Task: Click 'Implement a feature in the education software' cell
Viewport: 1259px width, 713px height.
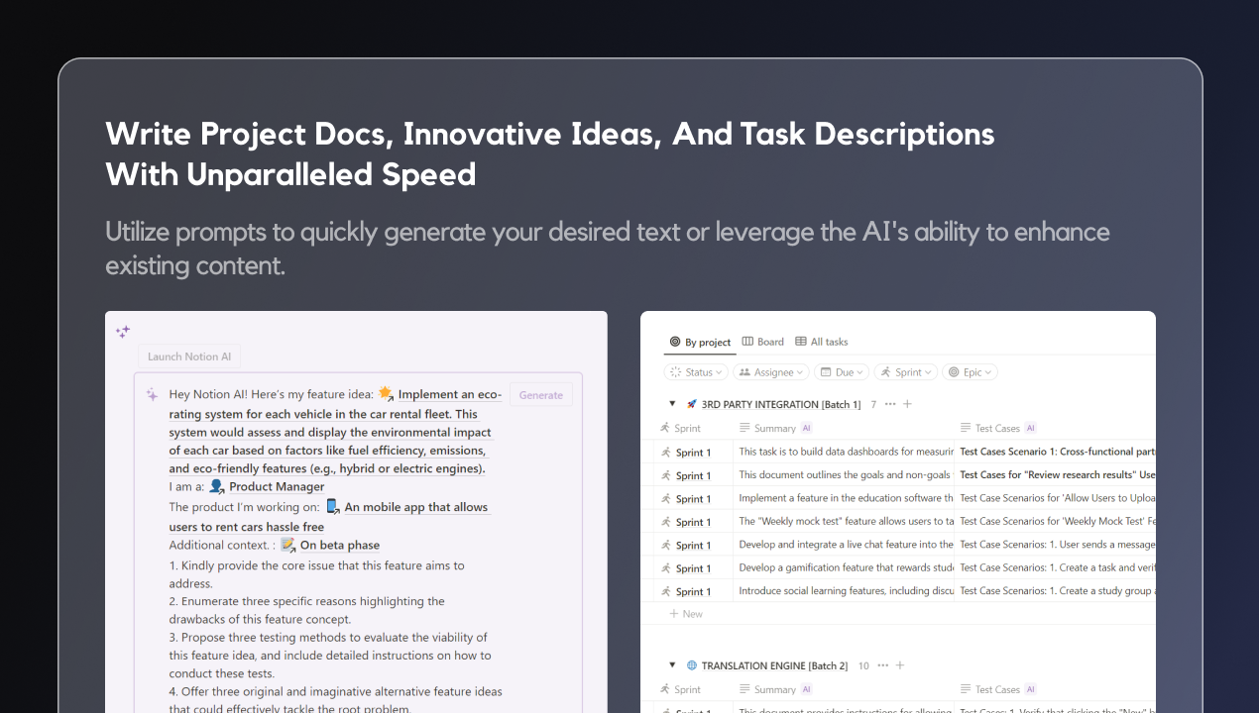Action: (844, 498)
